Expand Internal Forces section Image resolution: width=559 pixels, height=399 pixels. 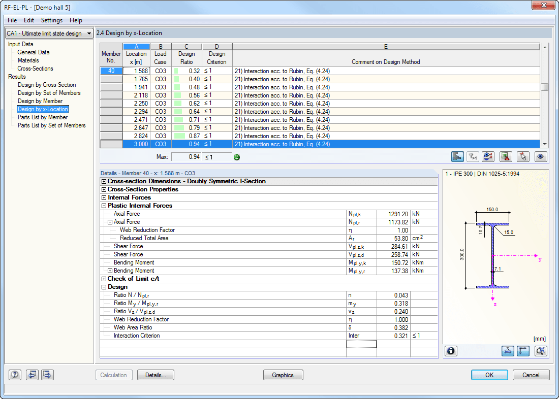point(104,197)
